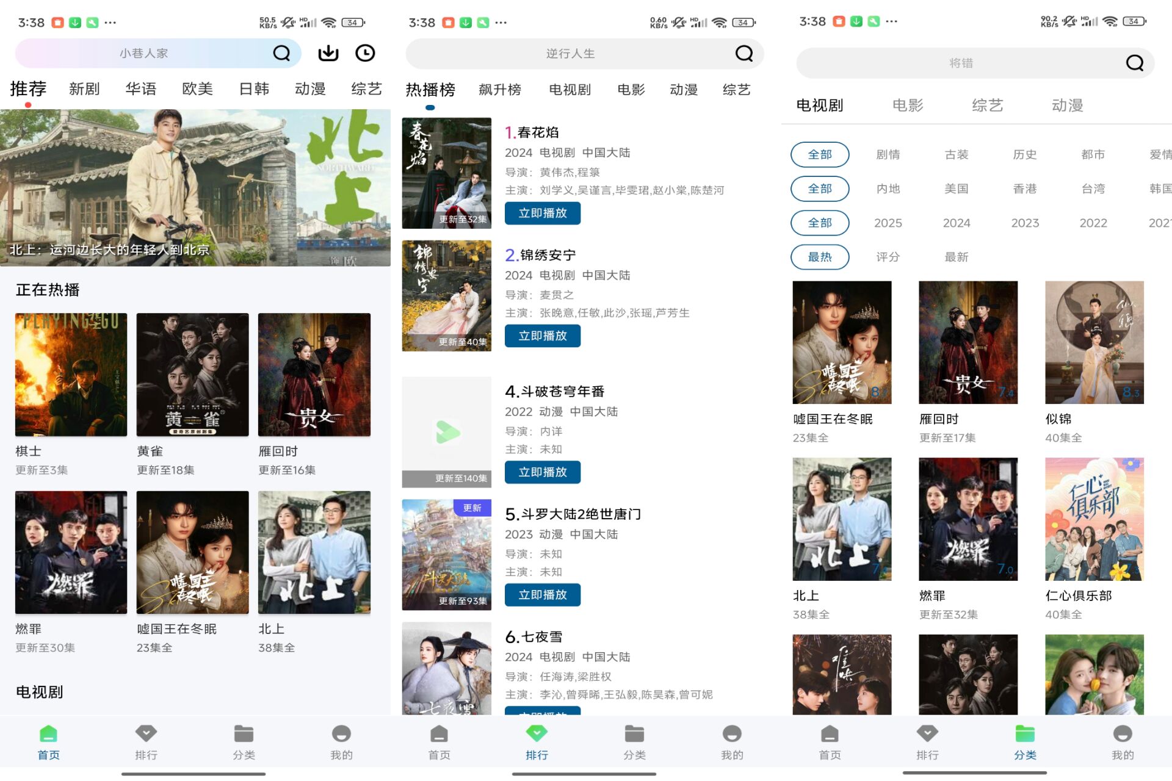Open the 分类 category tab icon
Screen dimensions: 1172x781
(1024, 740)
